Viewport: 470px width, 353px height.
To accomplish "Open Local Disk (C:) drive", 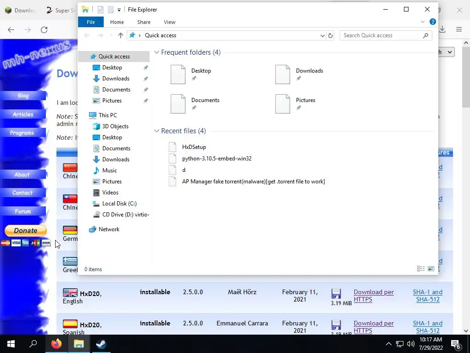I will (x=119, y=204).
